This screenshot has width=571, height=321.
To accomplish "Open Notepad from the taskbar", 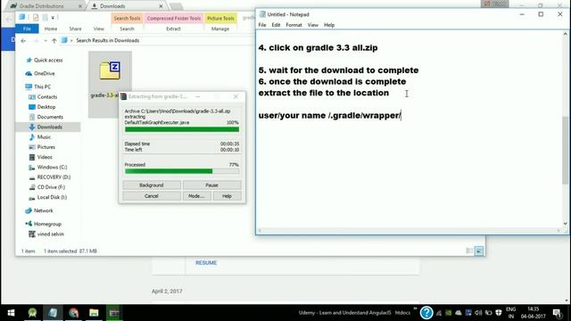I will point(53,313).
